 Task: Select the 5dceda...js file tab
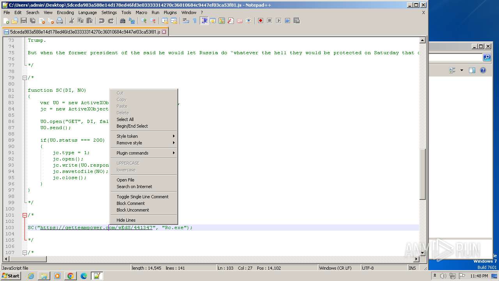click(85, 32)
